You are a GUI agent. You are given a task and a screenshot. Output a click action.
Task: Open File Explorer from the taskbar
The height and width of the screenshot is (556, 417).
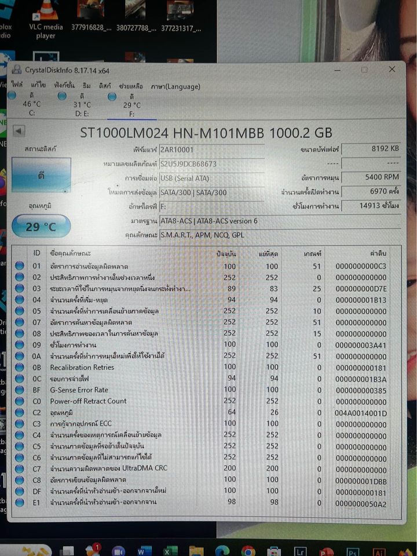(196, 550)
